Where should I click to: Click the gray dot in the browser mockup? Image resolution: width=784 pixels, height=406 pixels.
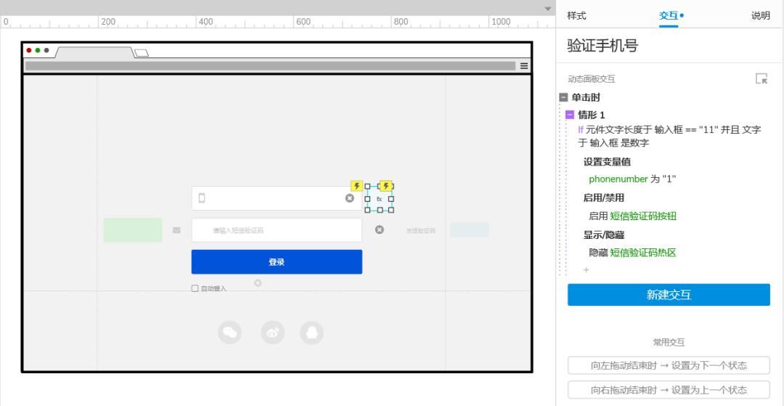tap(46, 51)
